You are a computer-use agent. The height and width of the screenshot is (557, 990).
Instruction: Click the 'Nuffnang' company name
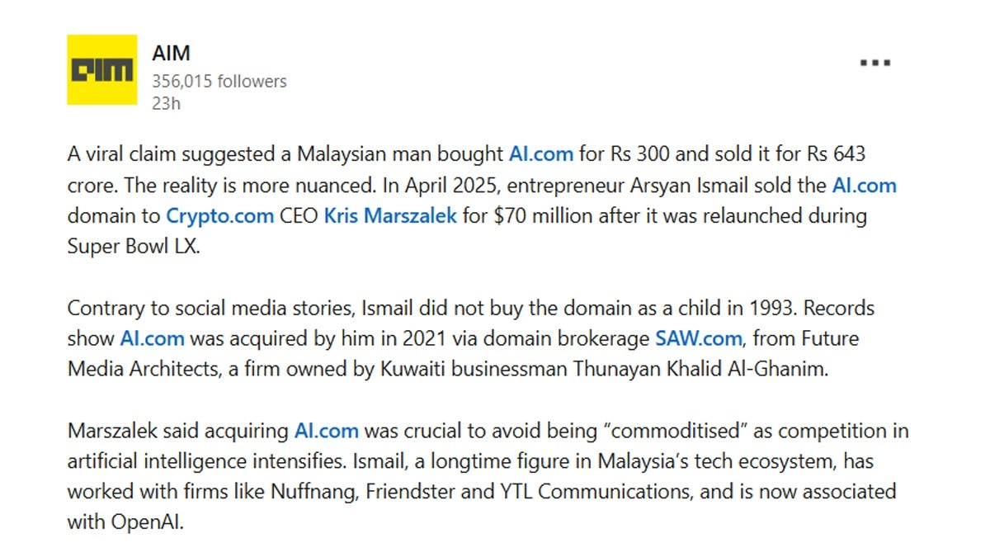(x=309, y=492)
